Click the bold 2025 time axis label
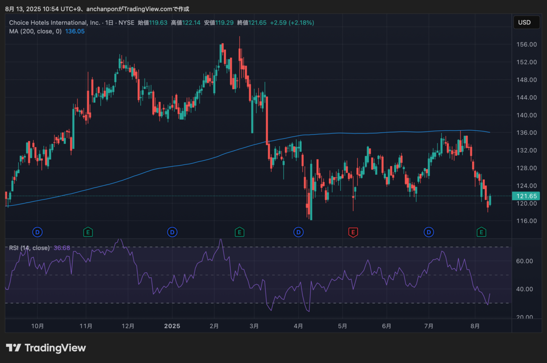Screen dimensions: 547x363 pos(172,326)
